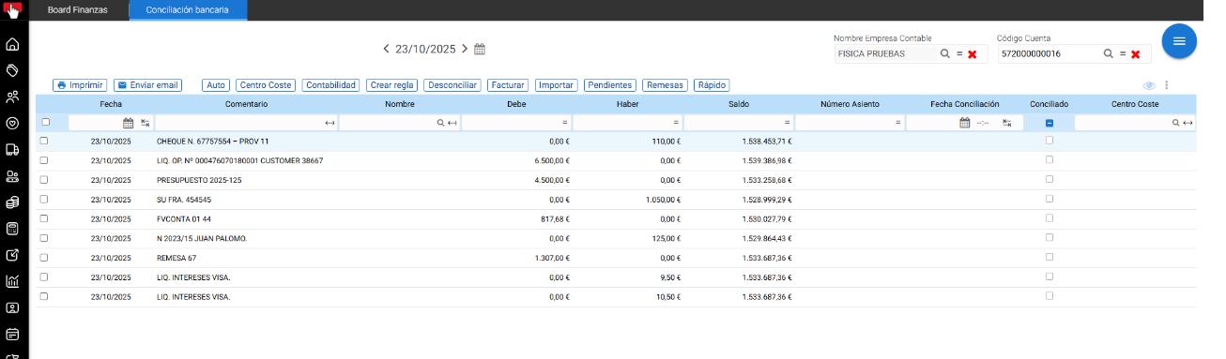Toggle the Conciliado filter checkbox
1226x359 pixels.
coord(1050,123)
